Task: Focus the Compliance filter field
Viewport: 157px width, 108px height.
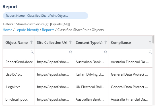Action: coord(130,52)
